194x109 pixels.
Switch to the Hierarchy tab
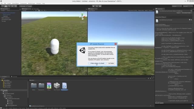5,9
